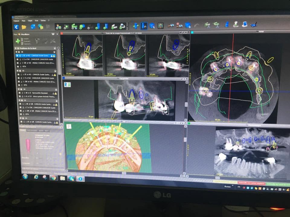Image resolution: width=290 pixels, height=217 pixels.
Task: Open the yellow folder icon in toolbar
Action: pos(24,27)
